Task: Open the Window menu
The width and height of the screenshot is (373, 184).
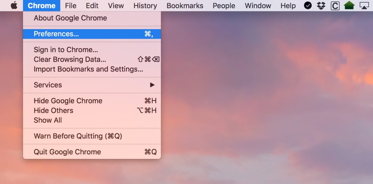Action: coord(258,6)
